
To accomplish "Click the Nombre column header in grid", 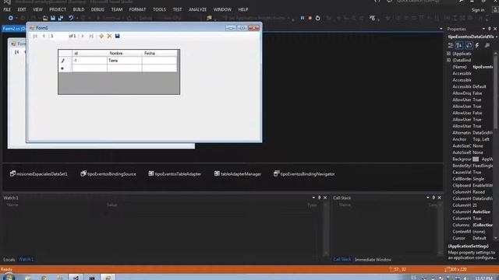I will click(125, 54).
